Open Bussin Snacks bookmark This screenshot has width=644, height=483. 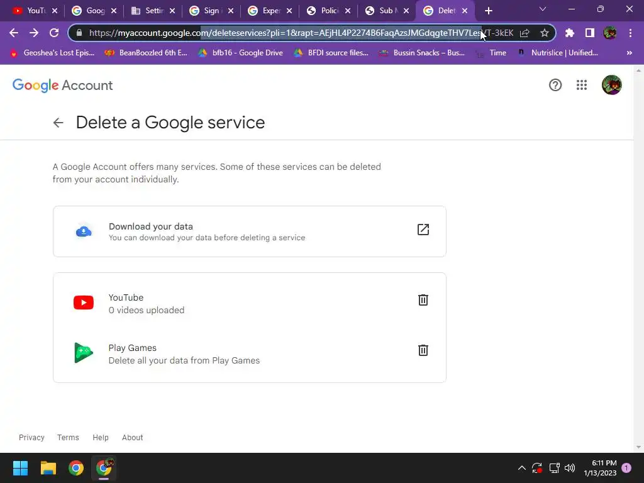click(x=422, y=53)
